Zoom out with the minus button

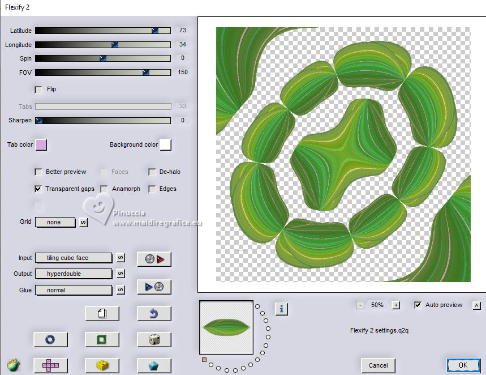(x=360, y=305)
